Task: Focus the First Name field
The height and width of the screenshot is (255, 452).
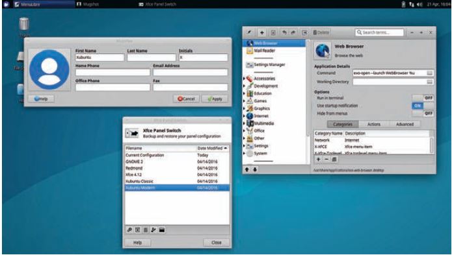Action: coord(100,58)
